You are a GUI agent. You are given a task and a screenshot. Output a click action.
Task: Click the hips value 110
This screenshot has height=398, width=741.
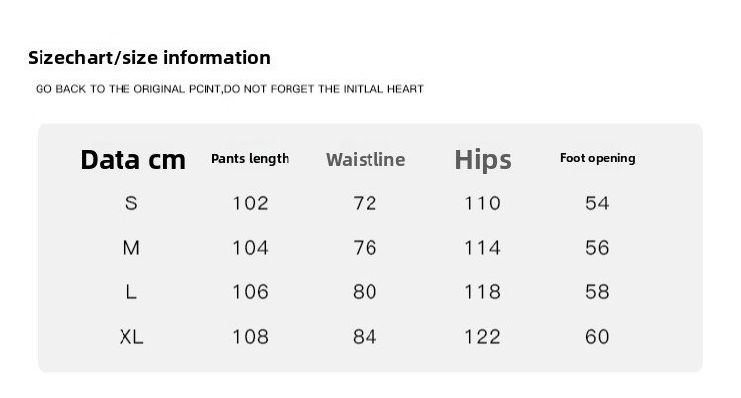click(483, 203)
